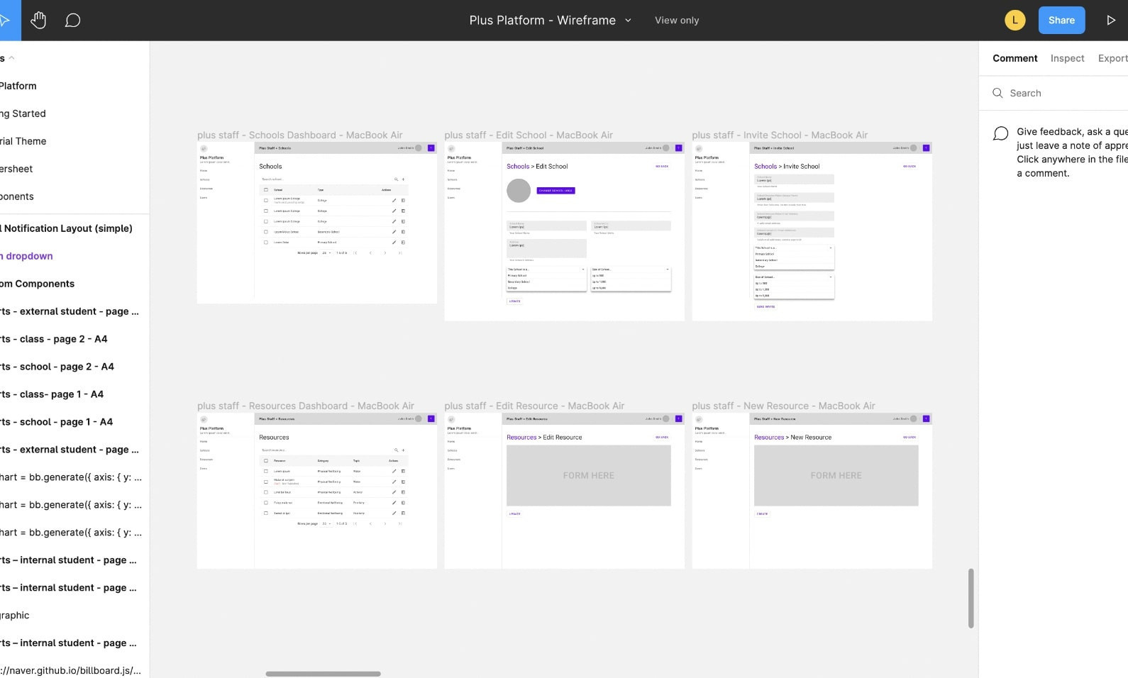Click the Present play icon
The height and width of the screenshot is (678, 1128).
(1110, 20)
